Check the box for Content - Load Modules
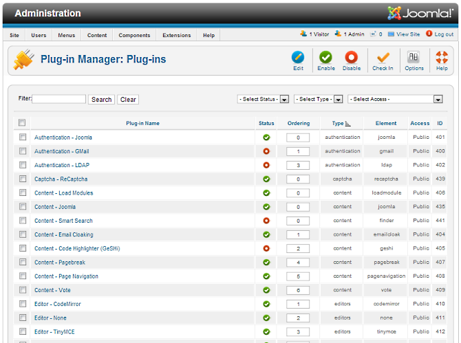This screenshot has width=461, height=343. click(x=23, y=192)
